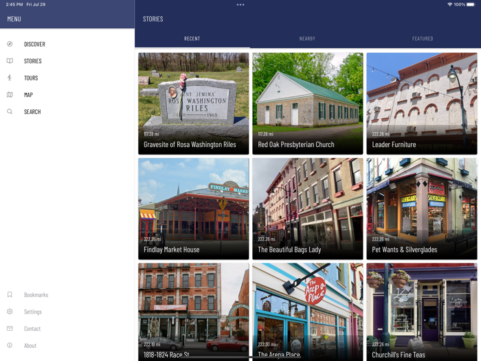This screenshot has width=481, height=361.
Task: Click the STORIES page title
Action: tap(153, 19)
